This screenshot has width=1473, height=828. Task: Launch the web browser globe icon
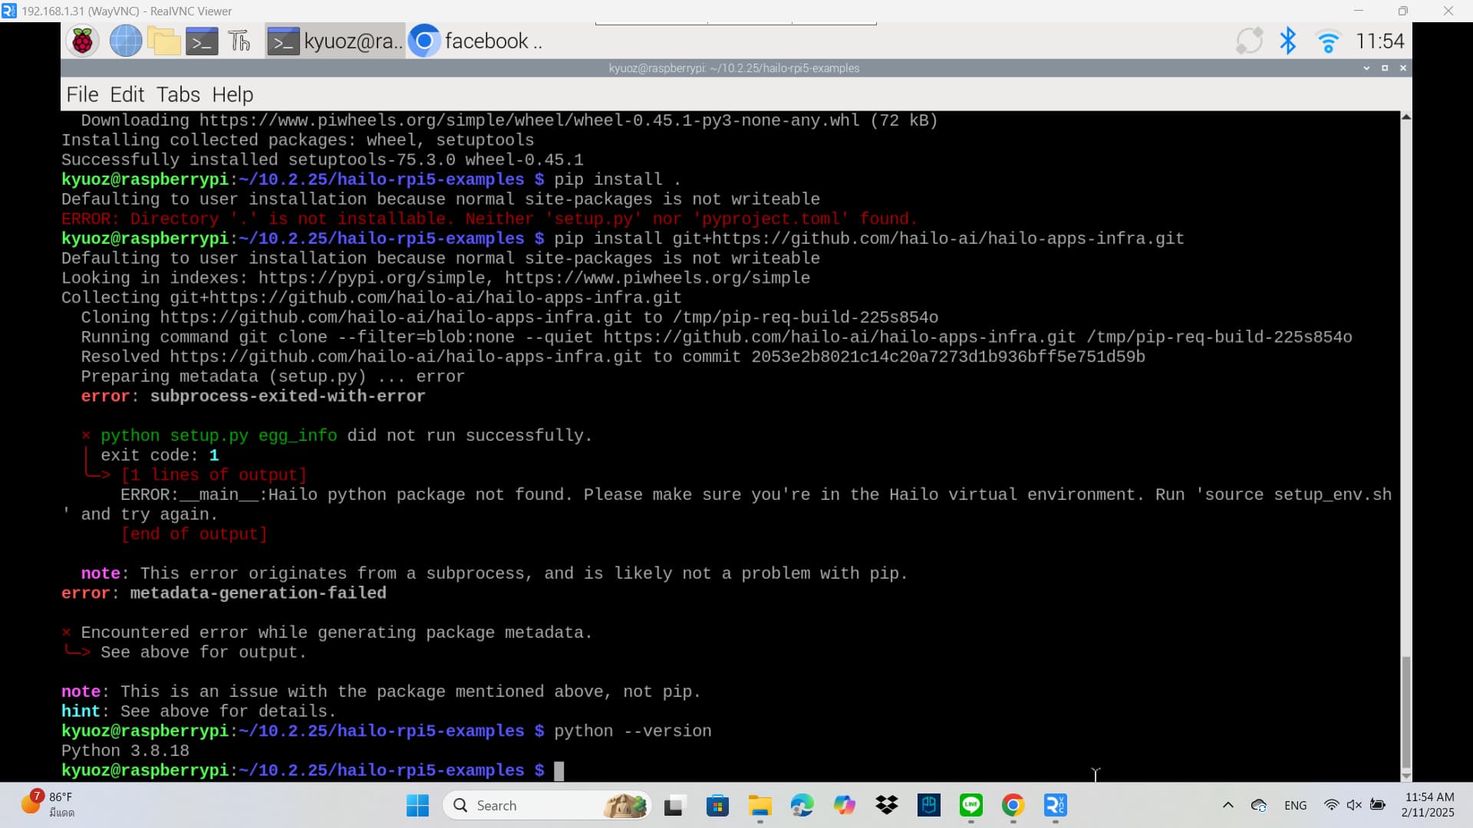coord(125,41)
